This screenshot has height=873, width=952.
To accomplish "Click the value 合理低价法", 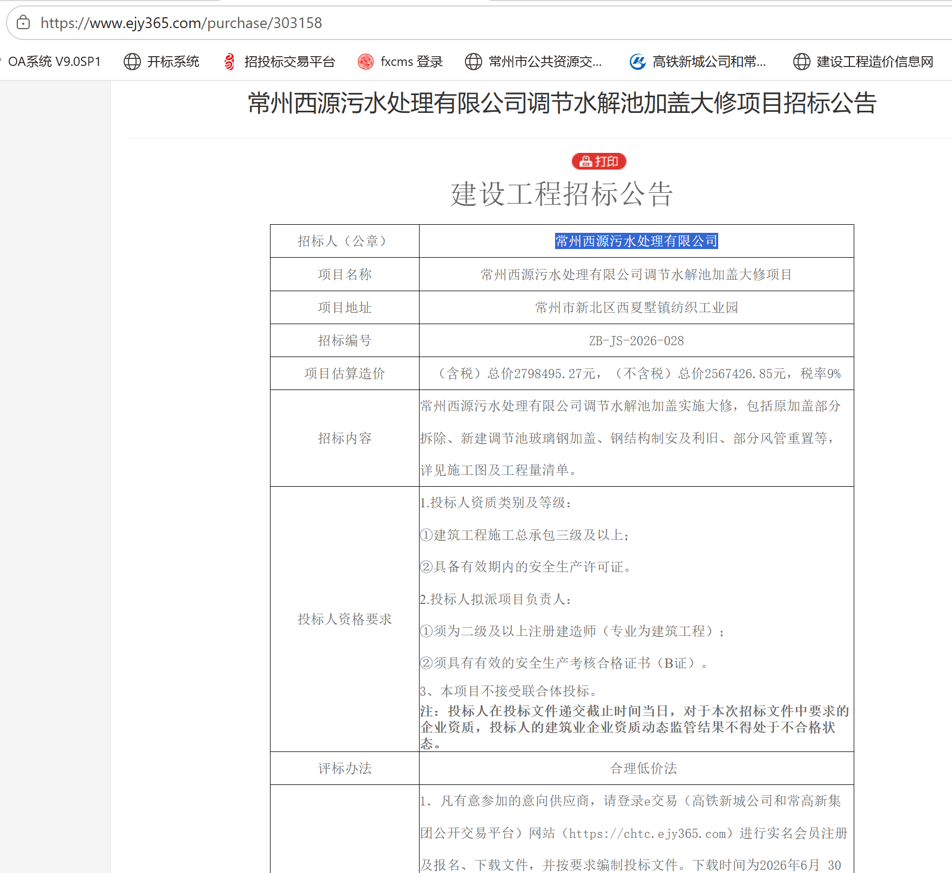I will 644,768.
